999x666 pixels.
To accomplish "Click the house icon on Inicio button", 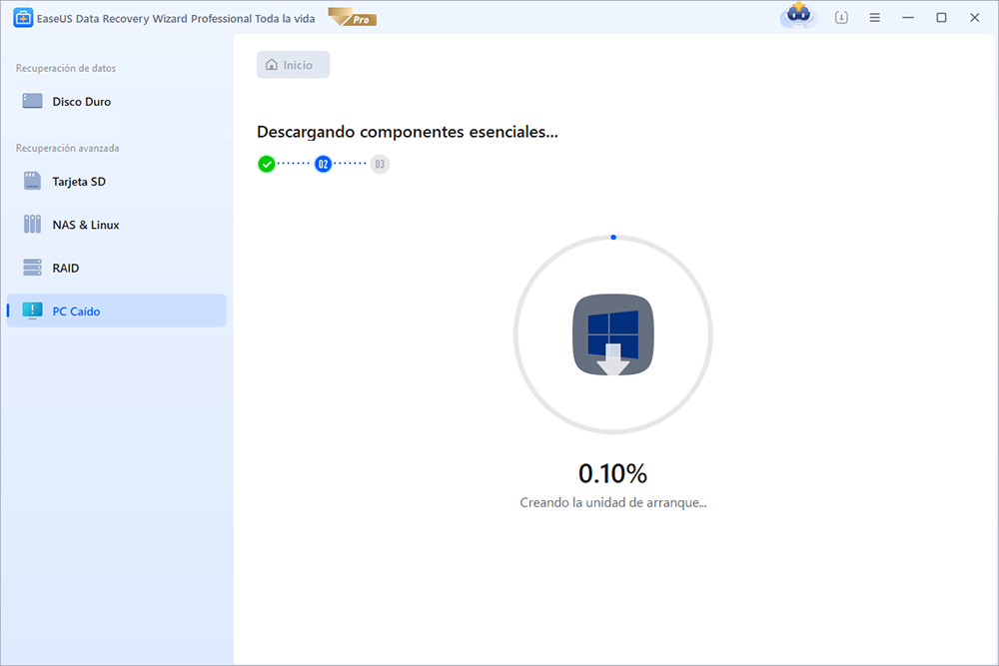I will pyautogui.click(x=272, y=65).
